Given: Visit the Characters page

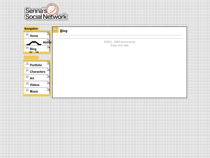Looking at the screenshot, I should click(x=37, y=71).
